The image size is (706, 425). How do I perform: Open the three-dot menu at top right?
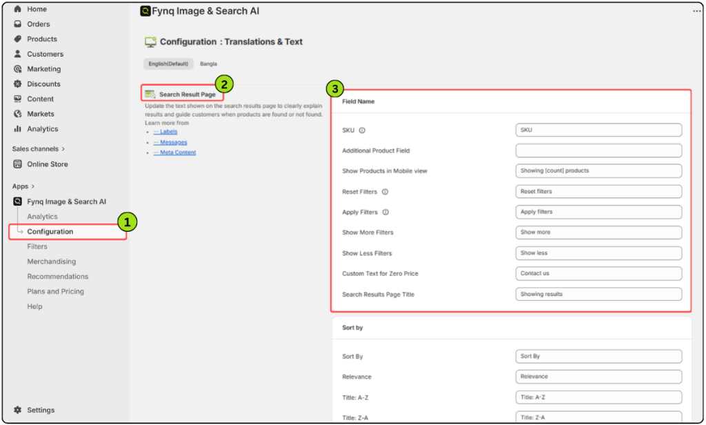696,11
